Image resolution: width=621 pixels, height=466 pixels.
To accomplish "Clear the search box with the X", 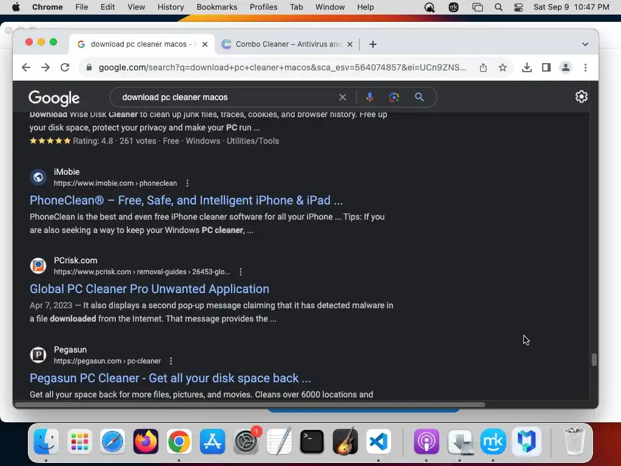I will coord(343,97).
